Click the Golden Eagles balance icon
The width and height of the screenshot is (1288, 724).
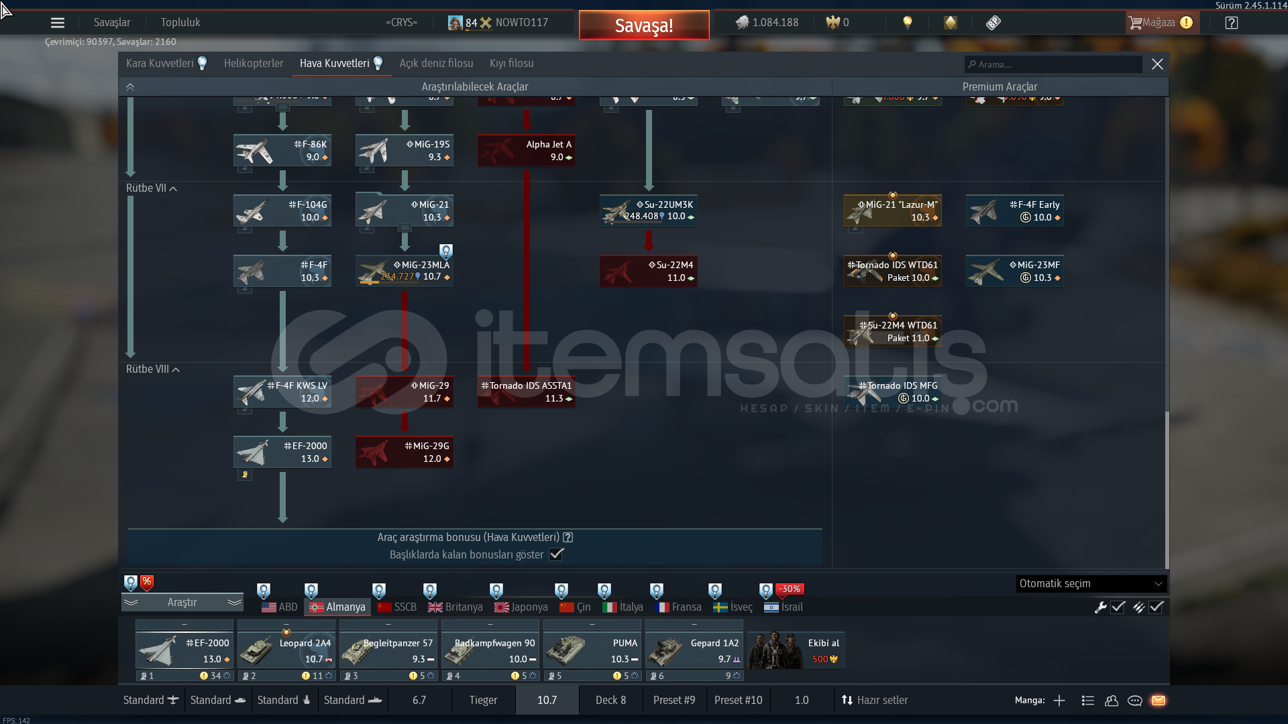tap(833, 23)
